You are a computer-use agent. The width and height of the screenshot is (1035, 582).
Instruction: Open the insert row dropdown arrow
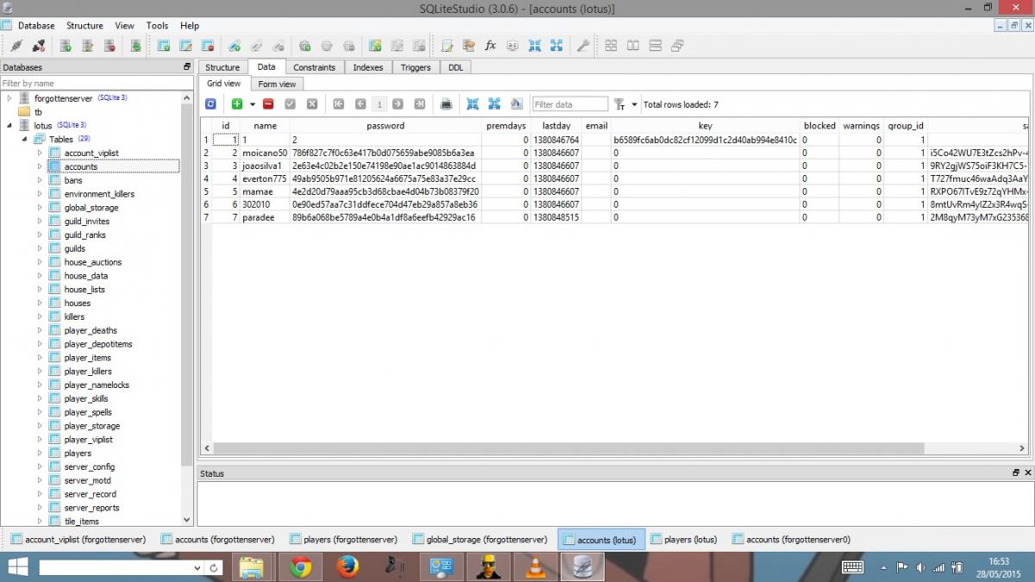click(x=253, y=104)
